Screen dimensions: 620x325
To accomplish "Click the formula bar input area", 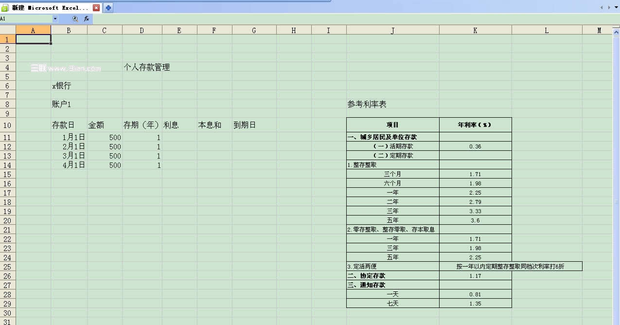I will (x=355, y=18).
